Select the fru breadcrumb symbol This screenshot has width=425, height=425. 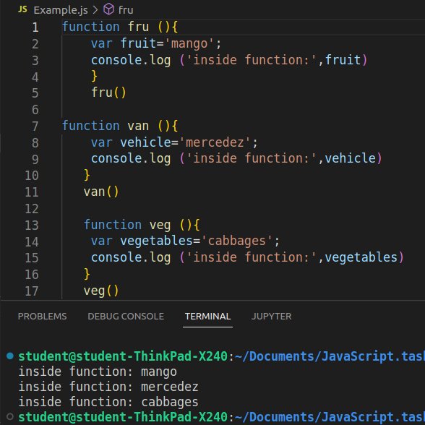126,10
